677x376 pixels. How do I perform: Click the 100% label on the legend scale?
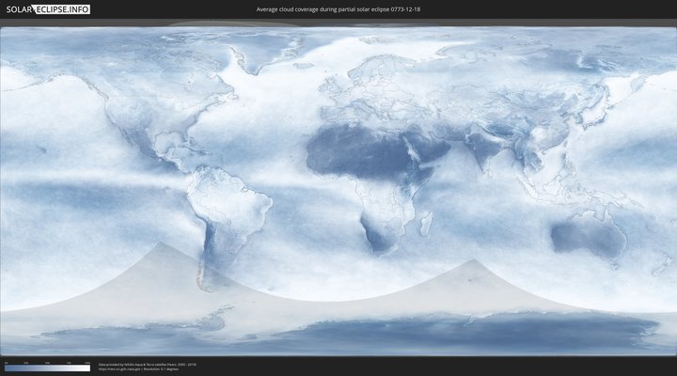coord(87,362)
